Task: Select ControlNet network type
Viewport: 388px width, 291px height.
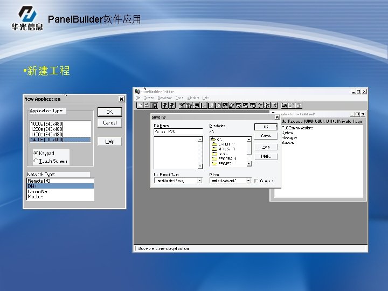Action: 60,191
